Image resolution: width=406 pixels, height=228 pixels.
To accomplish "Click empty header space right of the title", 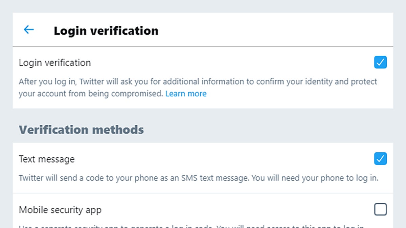I will click(x=271, y=30).
